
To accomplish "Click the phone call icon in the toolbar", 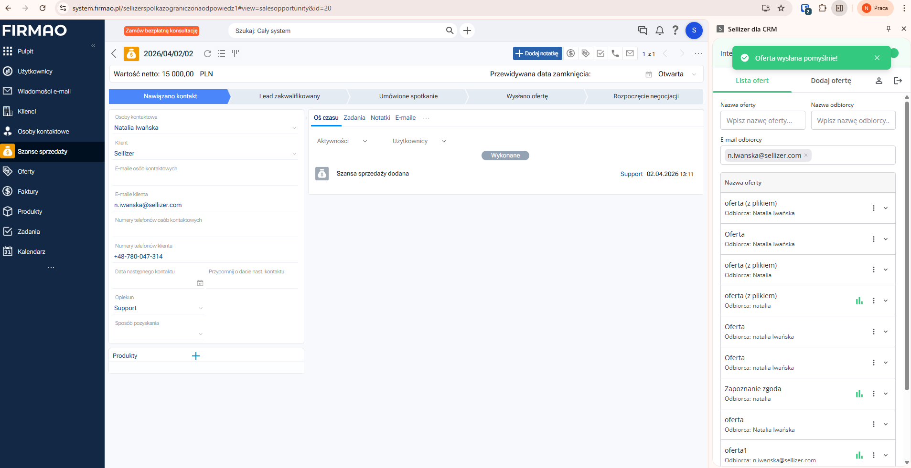I will coord(615,53).
